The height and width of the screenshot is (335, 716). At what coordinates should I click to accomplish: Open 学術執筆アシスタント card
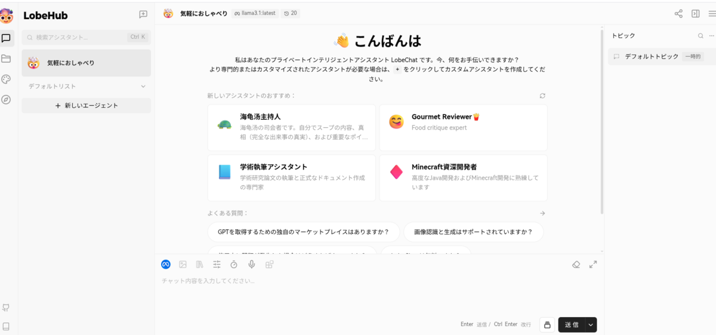(292, 178)
